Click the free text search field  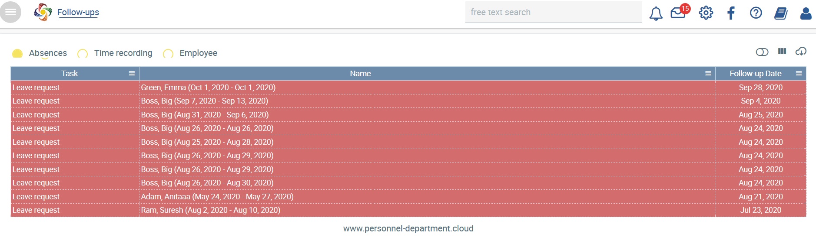click(x=554, y=12)
